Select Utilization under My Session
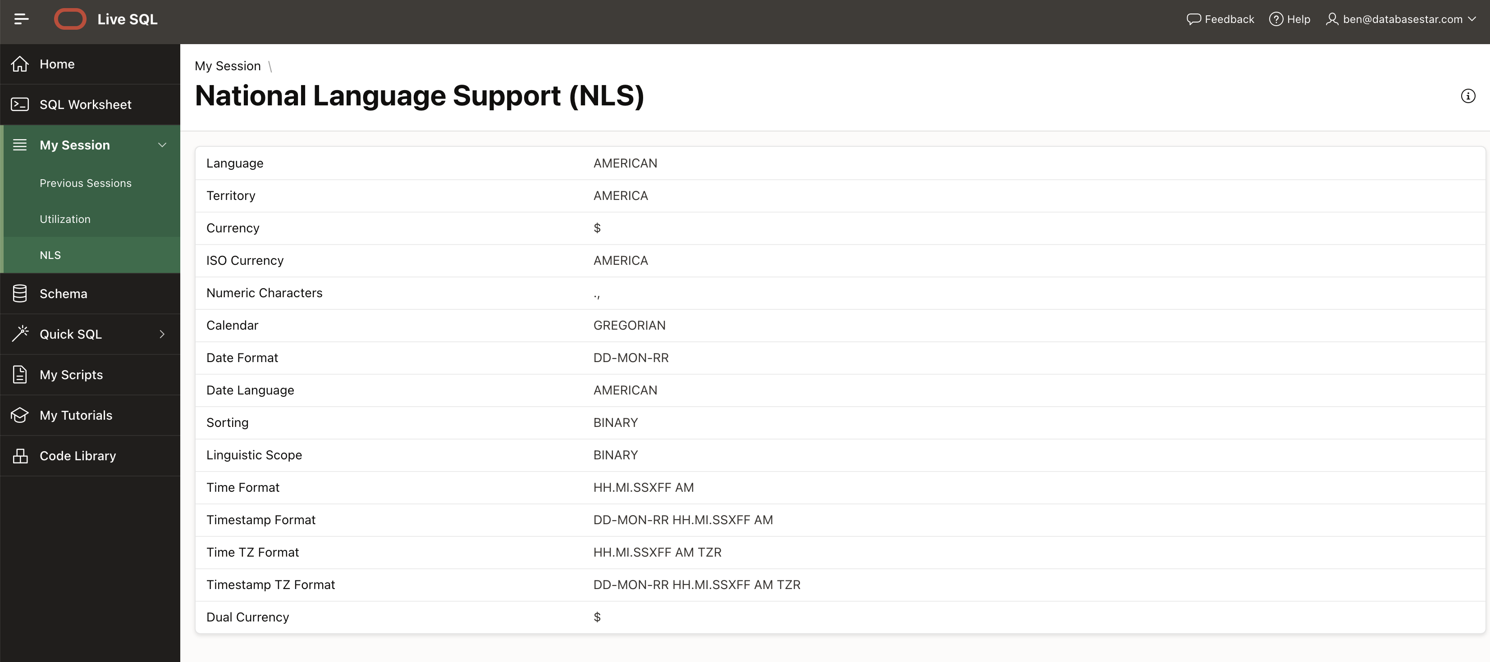Viewport: 1490px width, 662px height. (65, 219)
